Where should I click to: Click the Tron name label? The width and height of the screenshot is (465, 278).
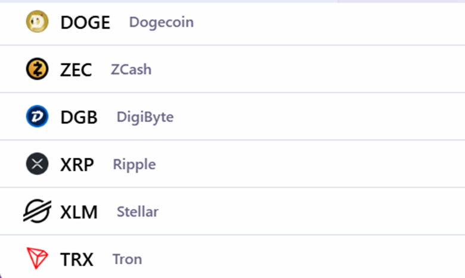pyautogui.click(x=127, y=260)
